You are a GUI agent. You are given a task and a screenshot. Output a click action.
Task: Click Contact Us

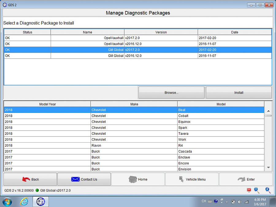click(84, 179)
